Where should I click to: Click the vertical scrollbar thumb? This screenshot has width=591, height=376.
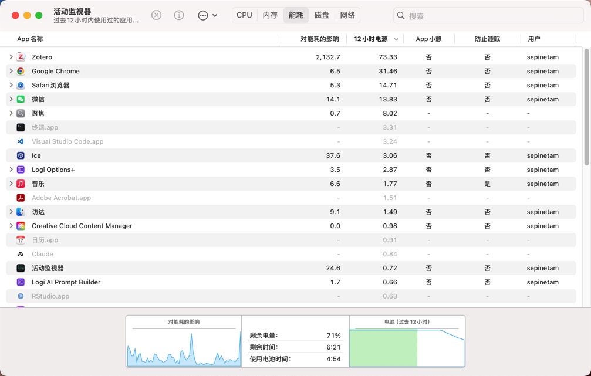(586, 107)
